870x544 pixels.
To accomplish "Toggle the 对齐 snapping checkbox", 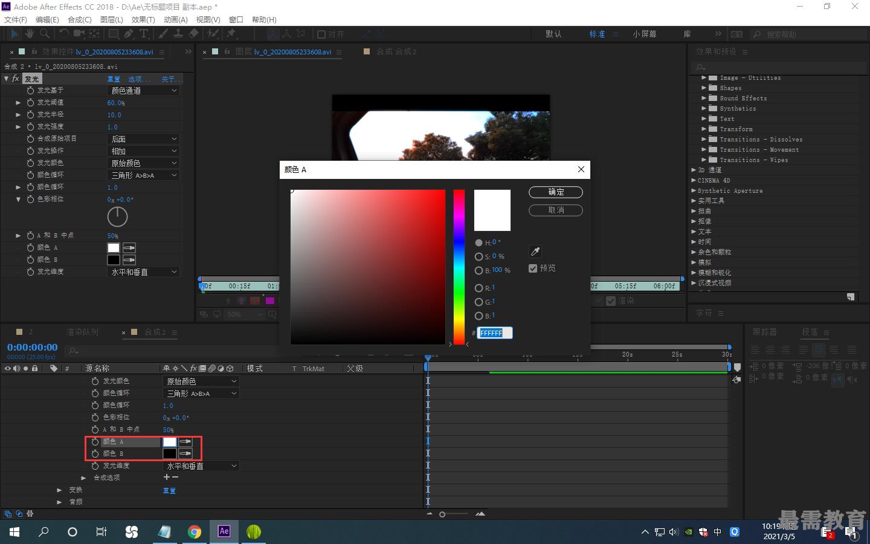I will [321, 34].
